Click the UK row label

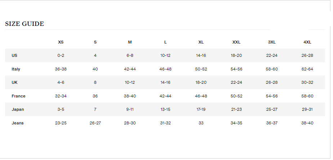point(14,82)
